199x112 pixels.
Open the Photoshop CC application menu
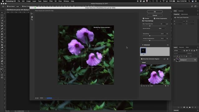[11, 1]
